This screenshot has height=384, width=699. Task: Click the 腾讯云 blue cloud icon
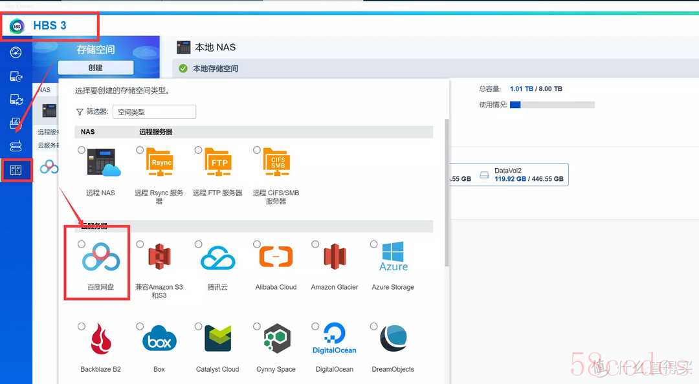(218, 258)
